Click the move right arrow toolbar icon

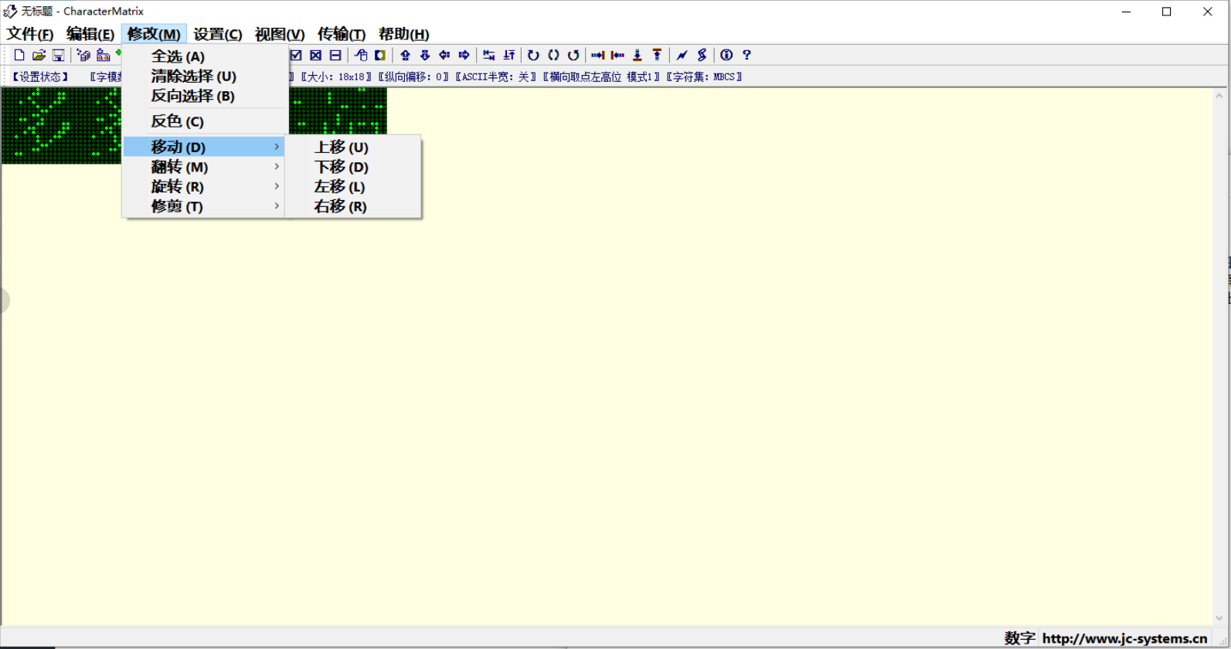click(464, 55)
